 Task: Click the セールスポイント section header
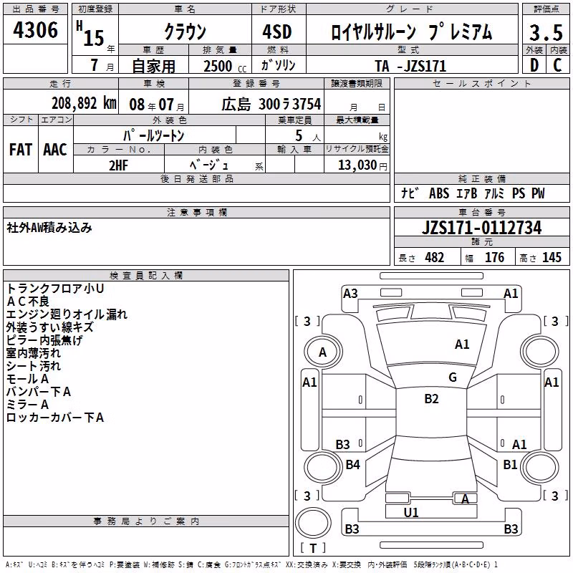click(x=482, y=84)
